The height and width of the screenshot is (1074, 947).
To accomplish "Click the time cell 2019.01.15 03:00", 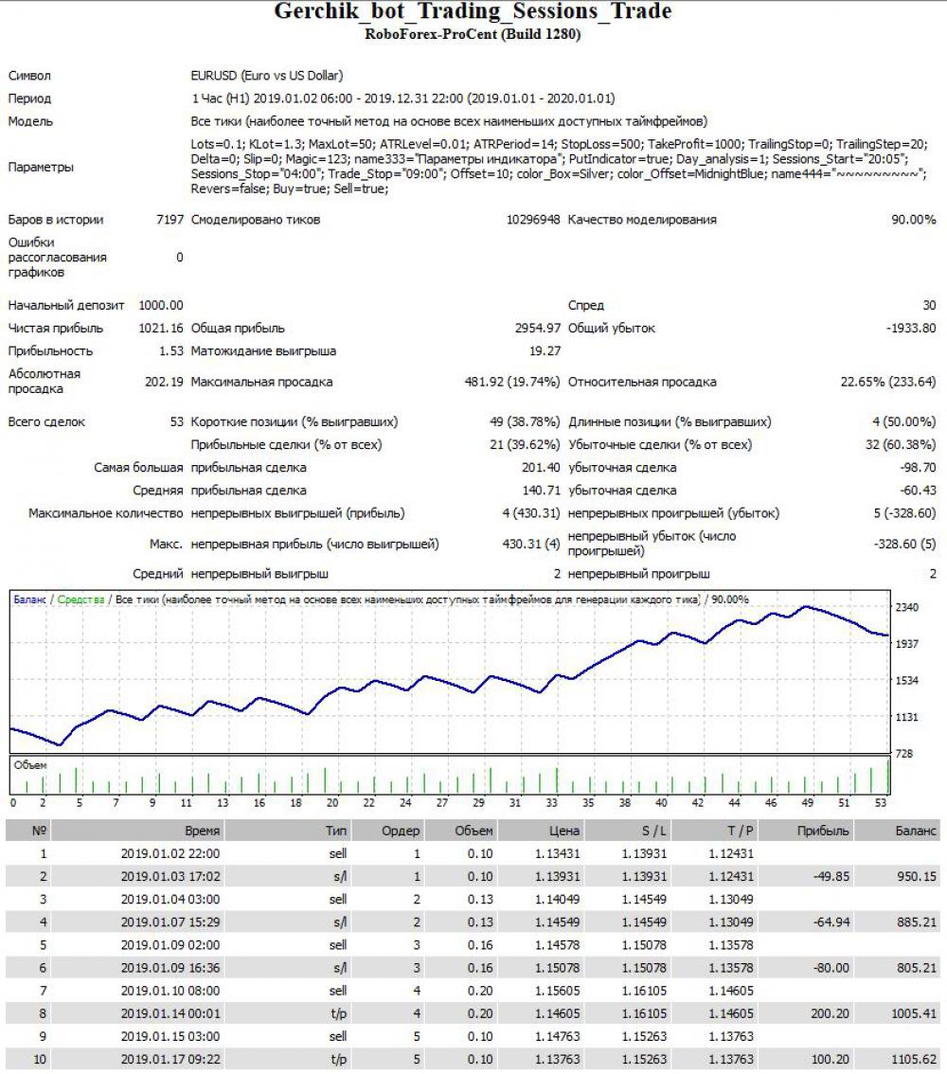I will pos(170,1036).
